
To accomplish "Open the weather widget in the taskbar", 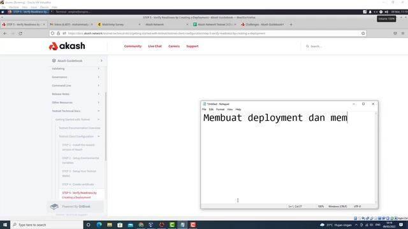I will 336,225.
